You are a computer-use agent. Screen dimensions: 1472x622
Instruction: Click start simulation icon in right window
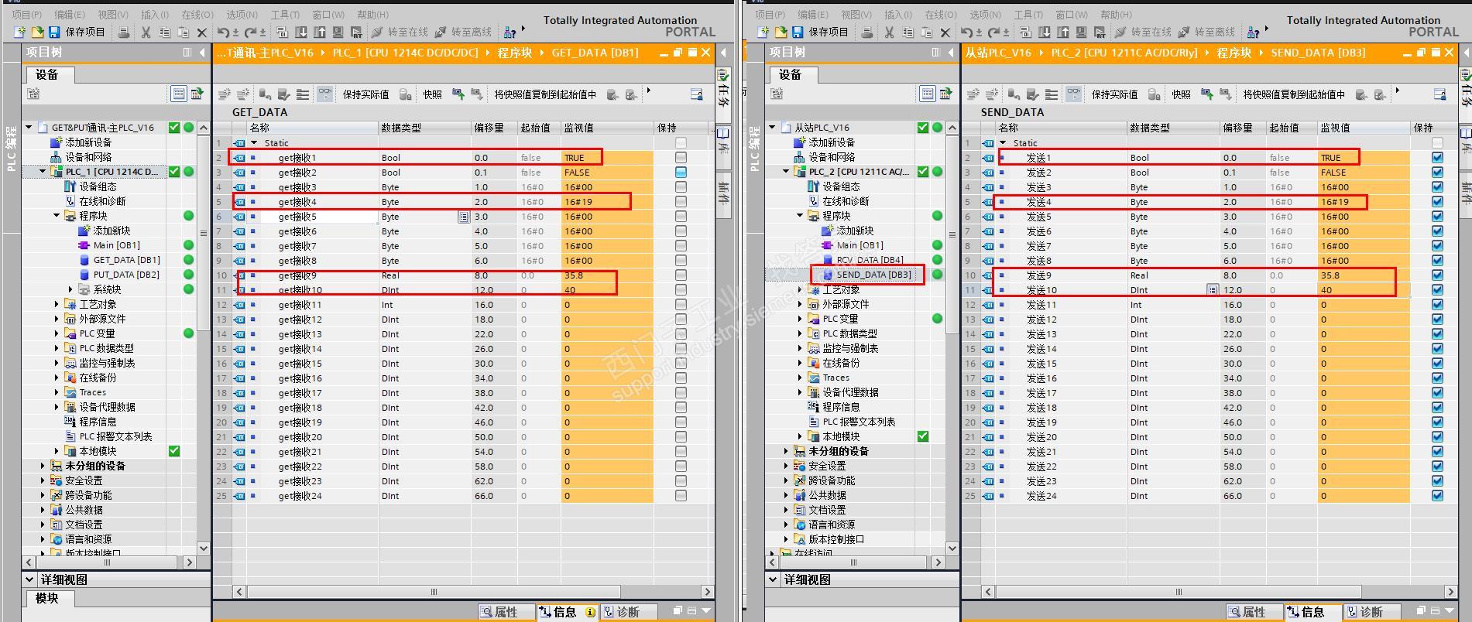point(1081,32)
